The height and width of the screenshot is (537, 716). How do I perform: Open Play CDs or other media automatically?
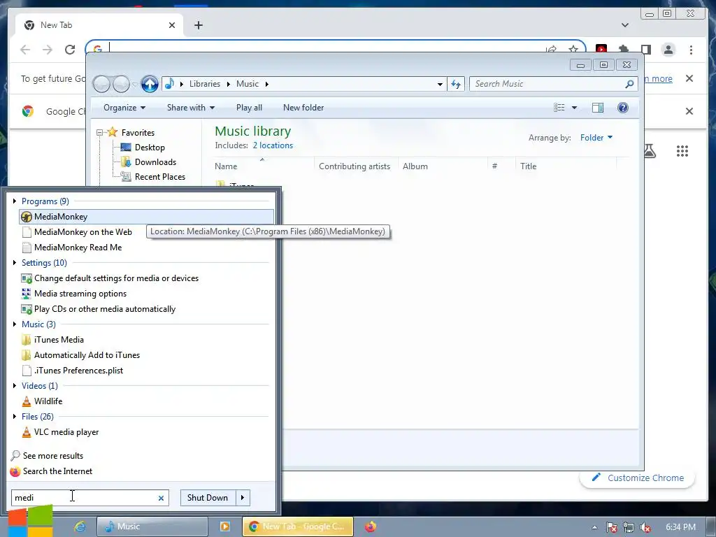click(99, 309)
